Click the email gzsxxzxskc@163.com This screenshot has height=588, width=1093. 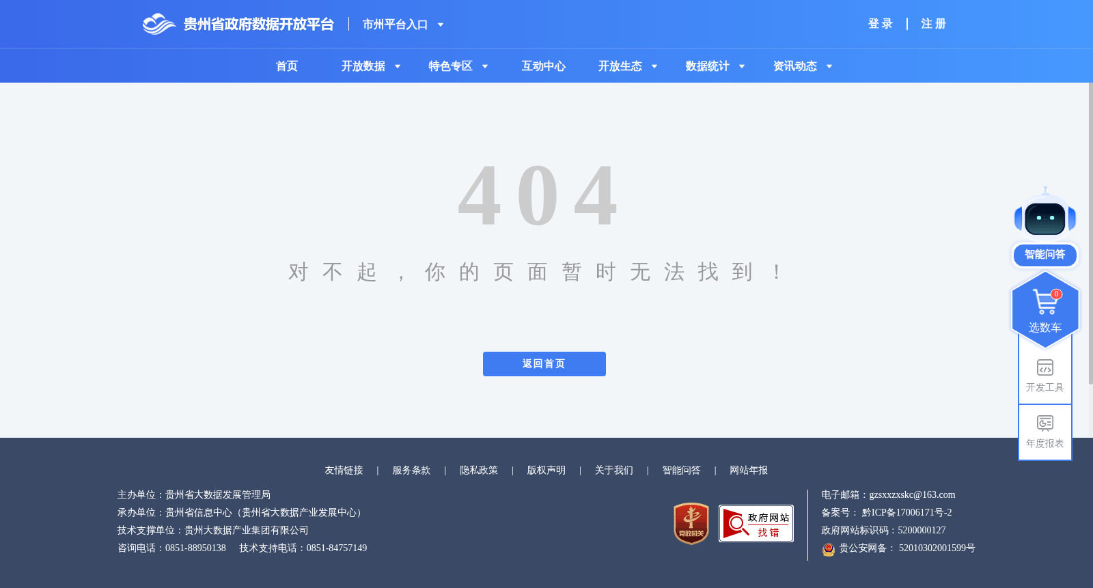912,495
